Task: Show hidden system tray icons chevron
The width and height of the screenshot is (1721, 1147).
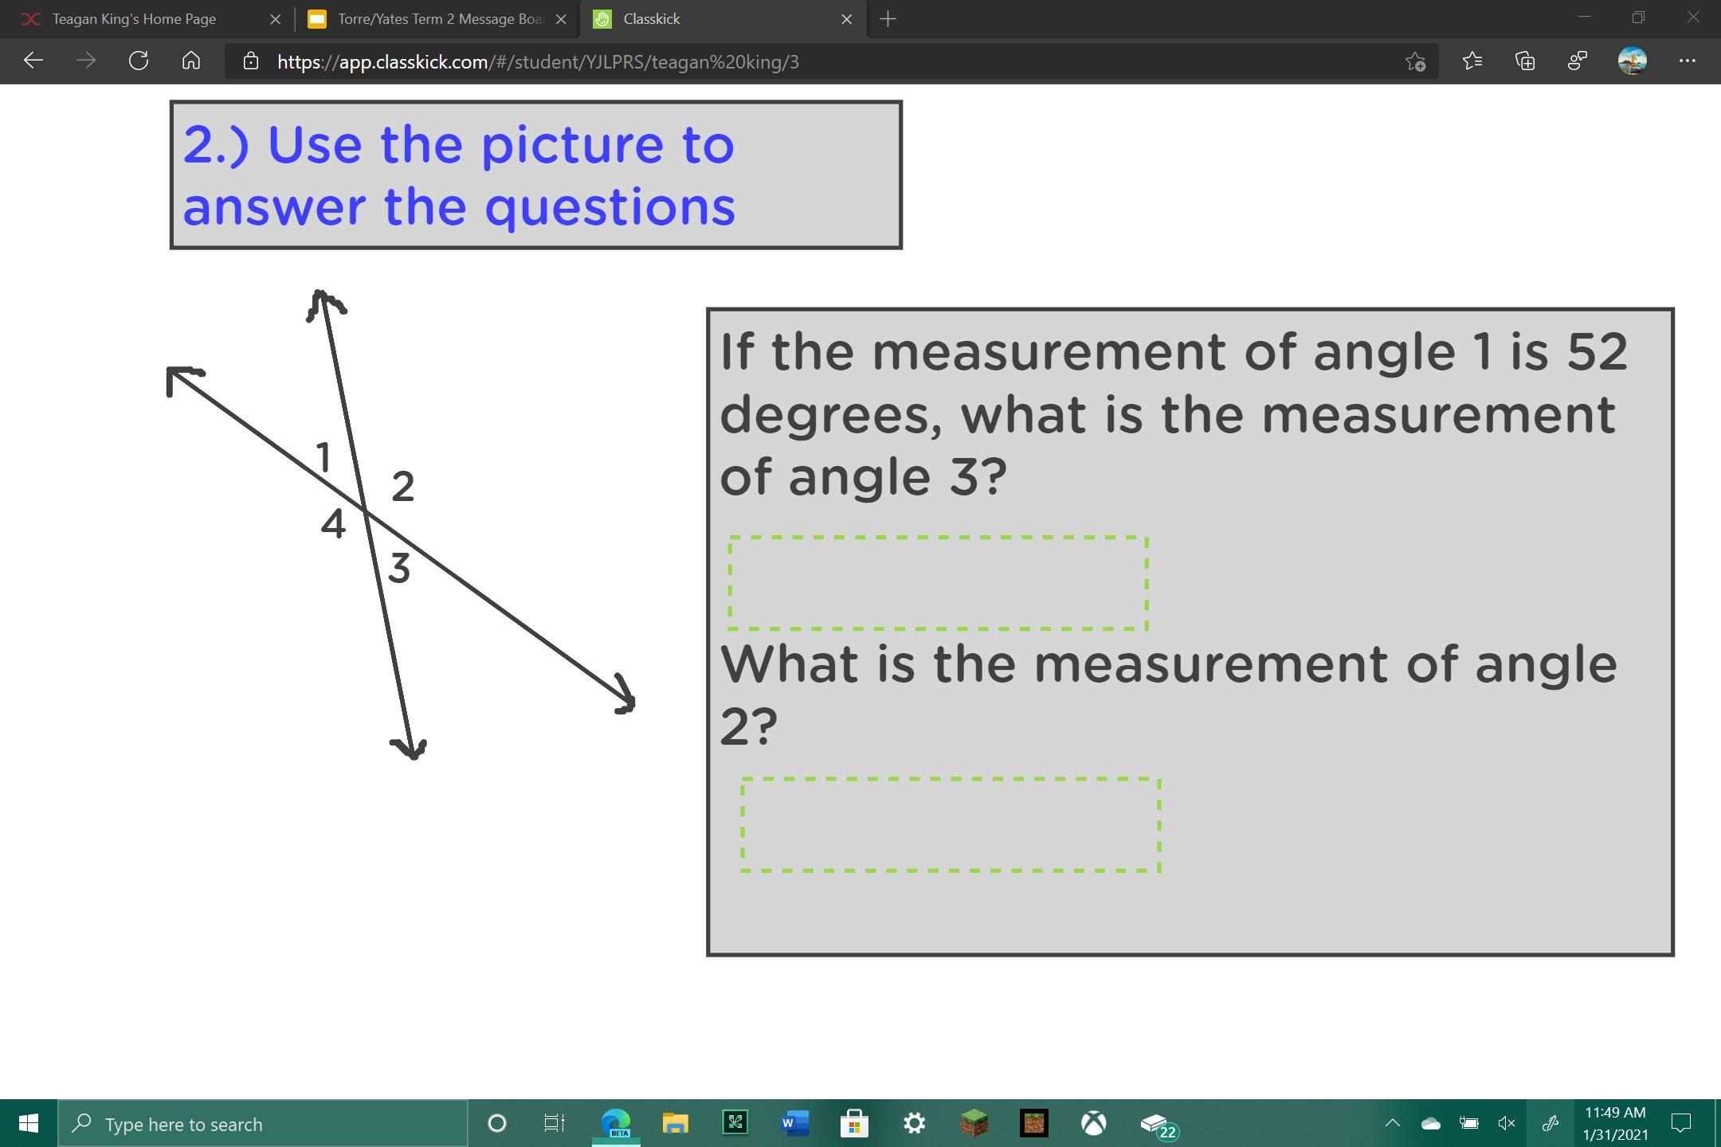Action: point(1392,1123)
